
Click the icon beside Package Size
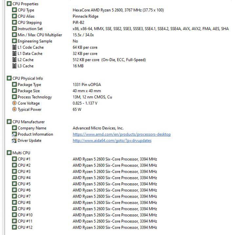14,91
